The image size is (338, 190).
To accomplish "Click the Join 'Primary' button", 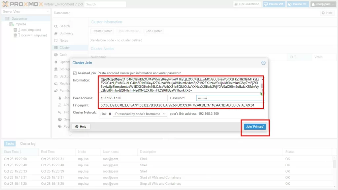I will click(x=255, y=127).
